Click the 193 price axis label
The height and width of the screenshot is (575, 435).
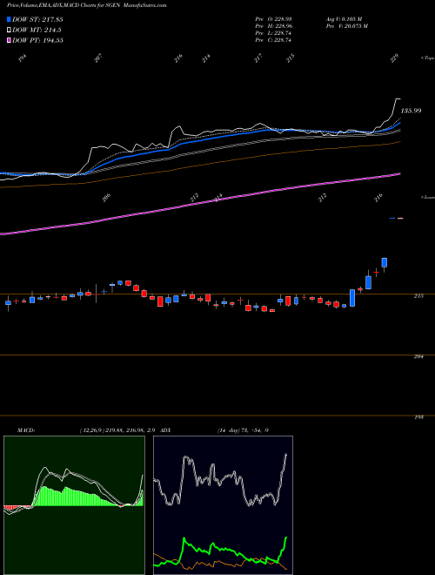pos(418,417)
